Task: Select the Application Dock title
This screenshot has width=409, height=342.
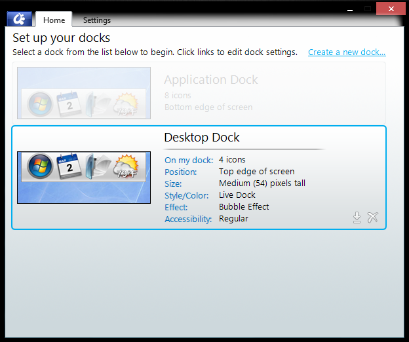Action: tap(211, 79)
